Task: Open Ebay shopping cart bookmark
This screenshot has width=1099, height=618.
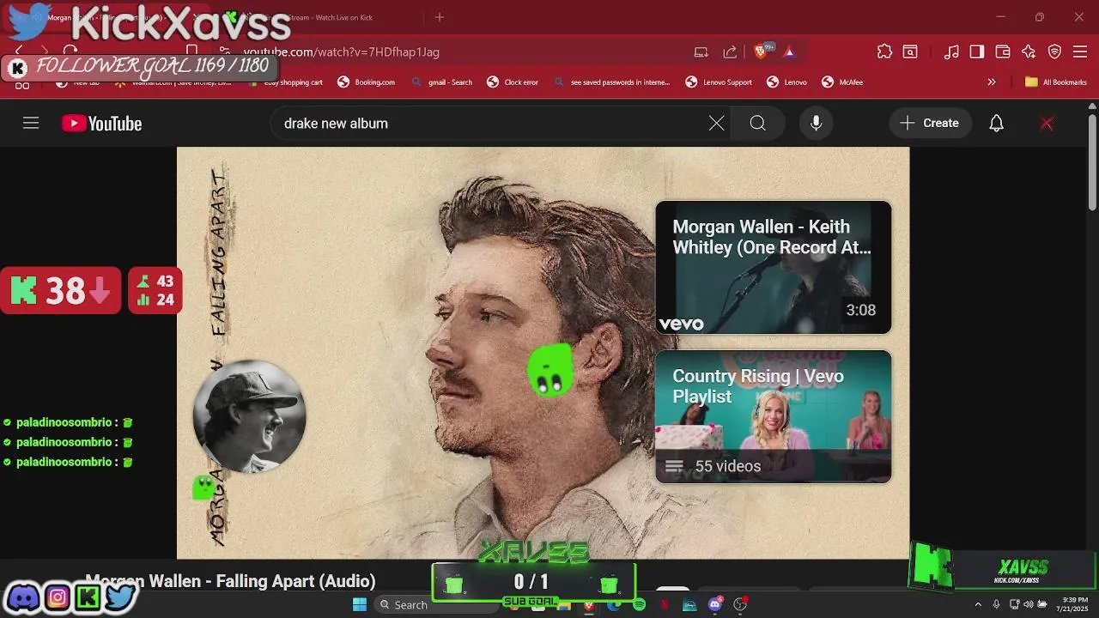Action: 286,82
